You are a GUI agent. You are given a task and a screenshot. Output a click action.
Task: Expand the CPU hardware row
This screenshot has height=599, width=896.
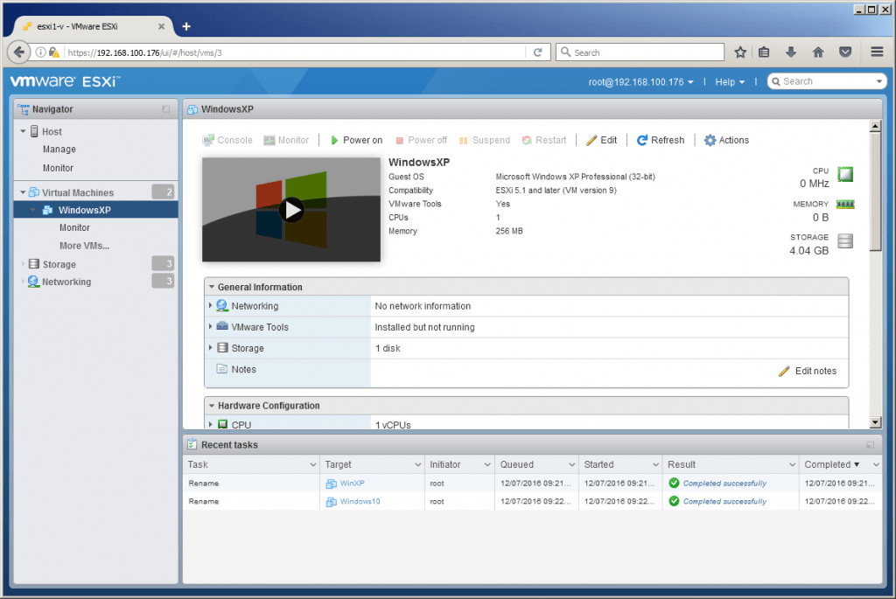point(210,425)
